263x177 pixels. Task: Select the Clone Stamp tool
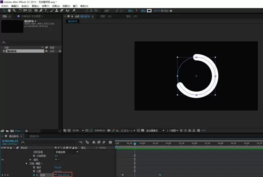(57, 11)
